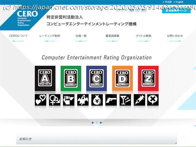Select the cocktail and cigarette content icon

click(x=125, y=100)
